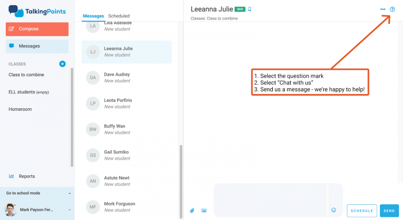Click the CLASSES section heading
Image resolution: width=403 pixels, height=220 pixels.
[17, 64]
